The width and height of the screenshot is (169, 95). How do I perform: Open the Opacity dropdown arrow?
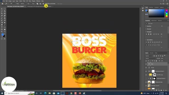[164, 58]
